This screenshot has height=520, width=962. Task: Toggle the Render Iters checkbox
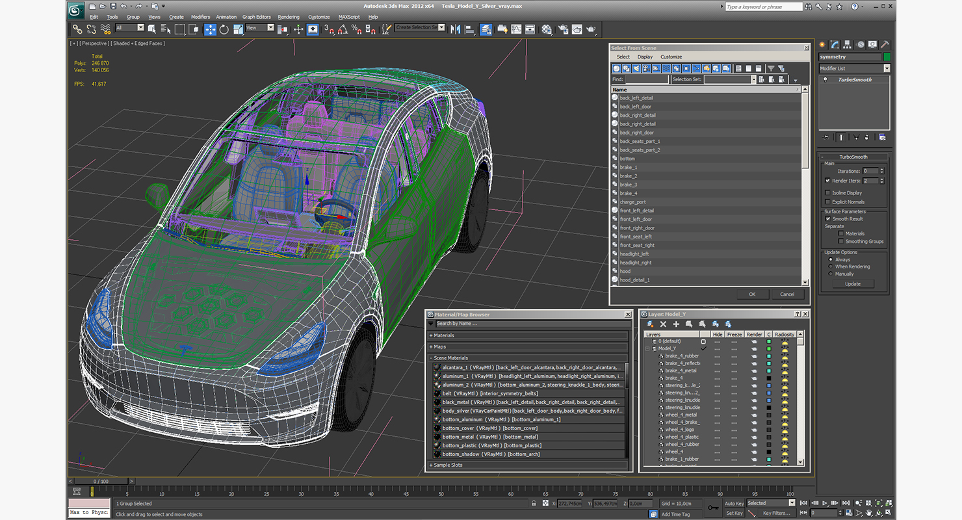827,181
